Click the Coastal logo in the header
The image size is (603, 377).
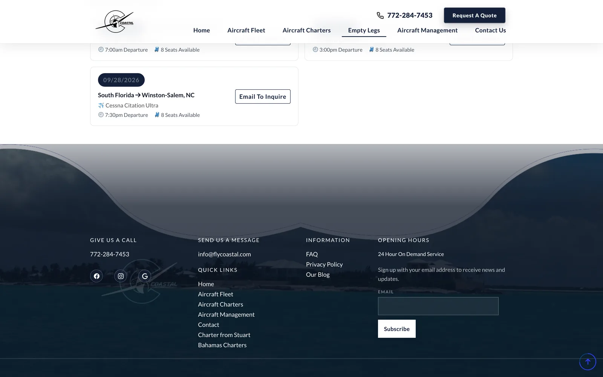coord(115,21)
